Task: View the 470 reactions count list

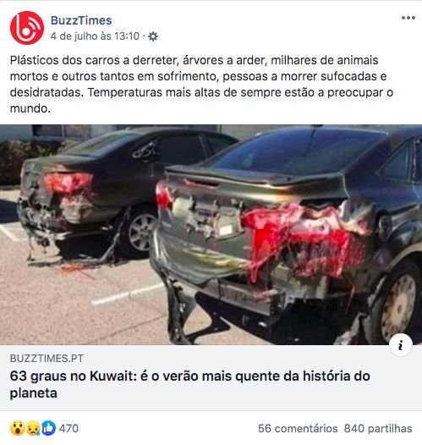Action: coord(69,429)
